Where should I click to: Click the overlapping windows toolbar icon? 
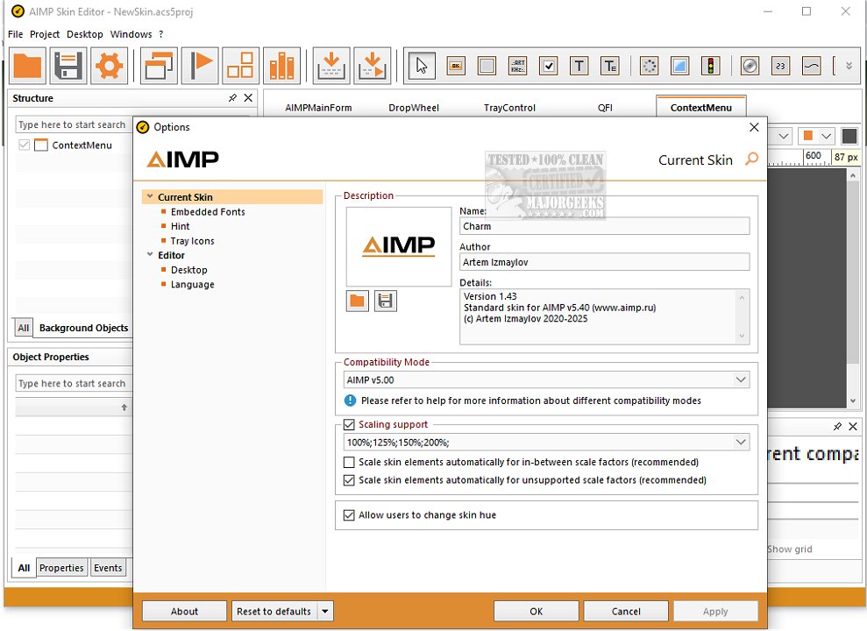tap(159, 66)
